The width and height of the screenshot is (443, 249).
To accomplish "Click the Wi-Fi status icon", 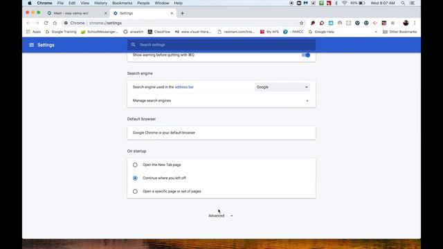I will tap(344, 3).
